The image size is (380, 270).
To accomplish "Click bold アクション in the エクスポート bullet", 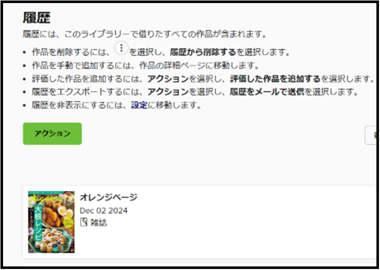I will (168, 92).
